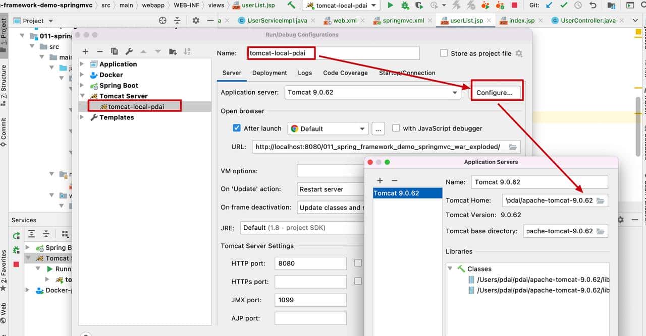Enable with JavaScript debugger checkbox
The width and height of the screenshot is (646, 336).
point(396,128)
